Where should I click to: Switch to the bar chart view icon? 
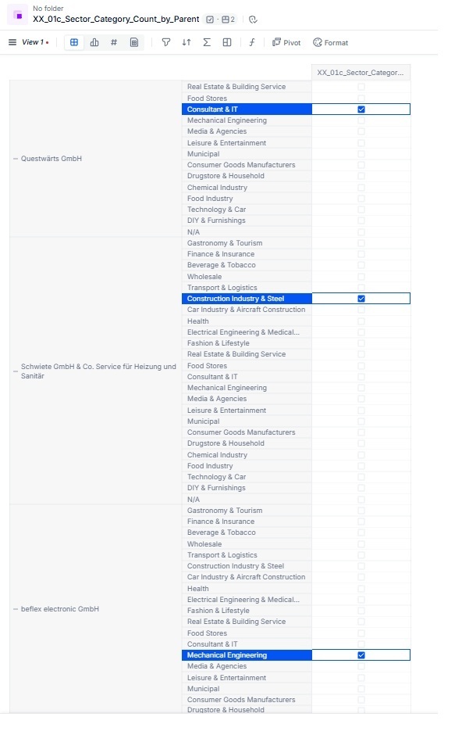(94, 43)
